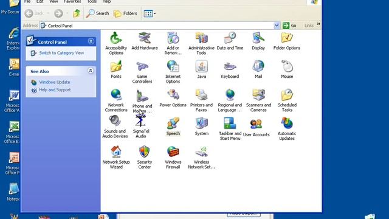Open the Forward button history dropdown
The width and height of the screenshot is (389, 219).
[x=67, y=13]
